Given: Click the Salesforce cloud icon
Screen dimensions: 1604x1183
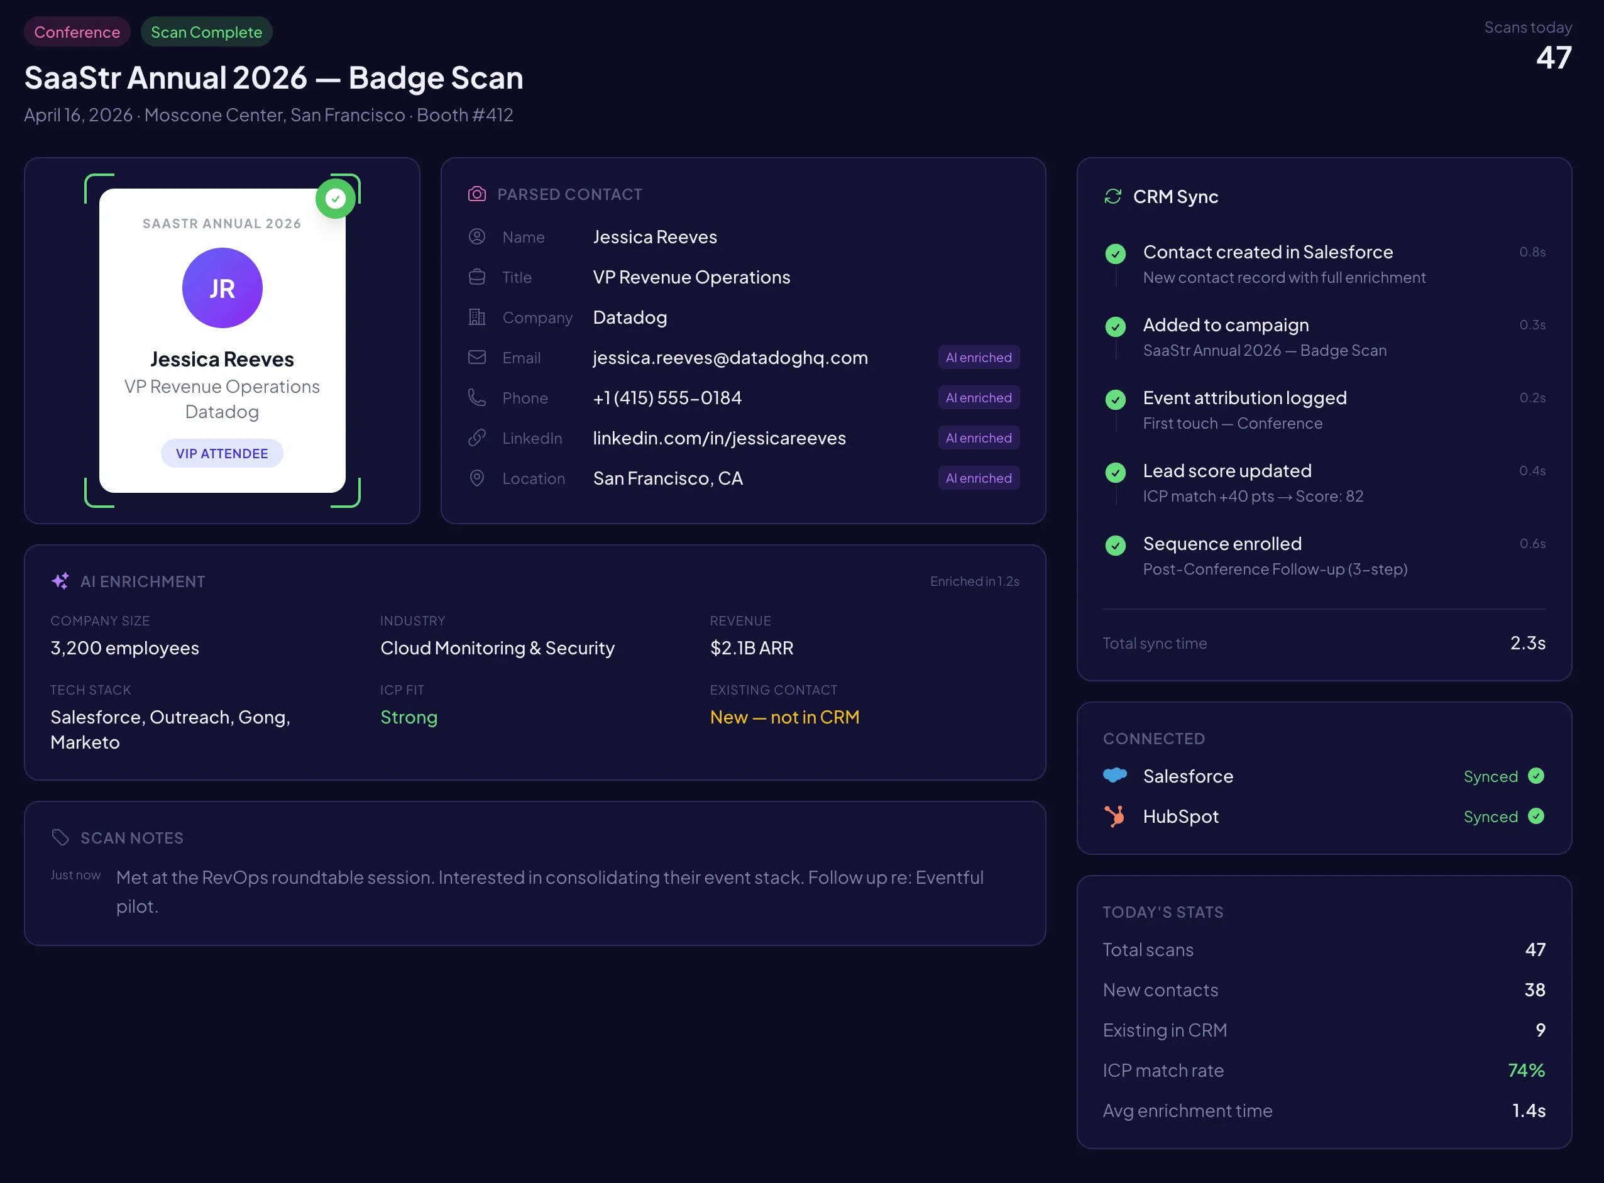Looking at the screenshot, I should [1115, 776].
